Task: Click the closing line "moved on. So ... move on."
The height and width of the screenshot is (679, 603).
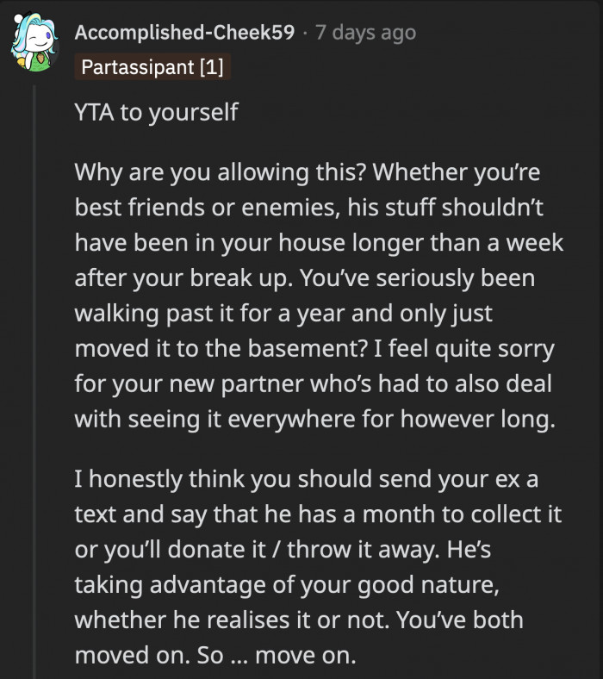Action: coord(214,654)
